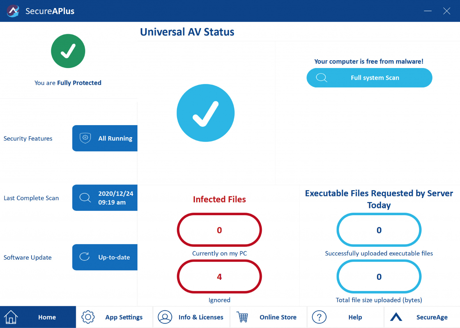Click the Successfully uploaded executable files counter
Image resolution: width=460 pixels, height=328 pixels.
click(x=379, y=230)
